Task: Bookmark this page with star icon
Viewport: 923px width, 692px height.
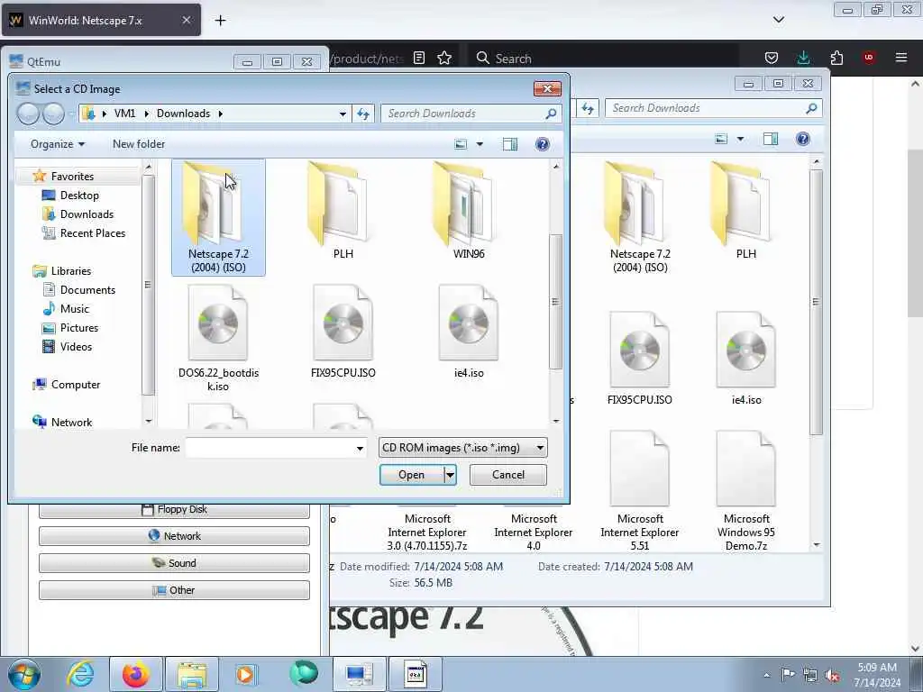Action: tap(444, 58)
